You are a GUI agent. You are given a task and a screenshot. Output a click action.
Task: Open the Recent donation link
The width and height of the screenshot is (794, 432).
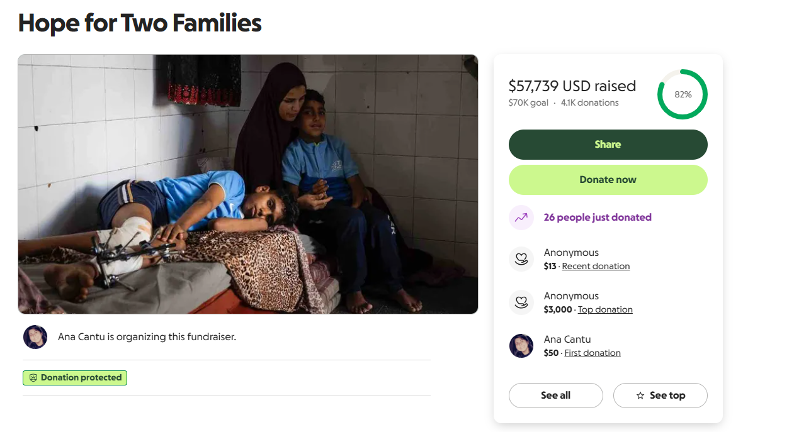596,266
